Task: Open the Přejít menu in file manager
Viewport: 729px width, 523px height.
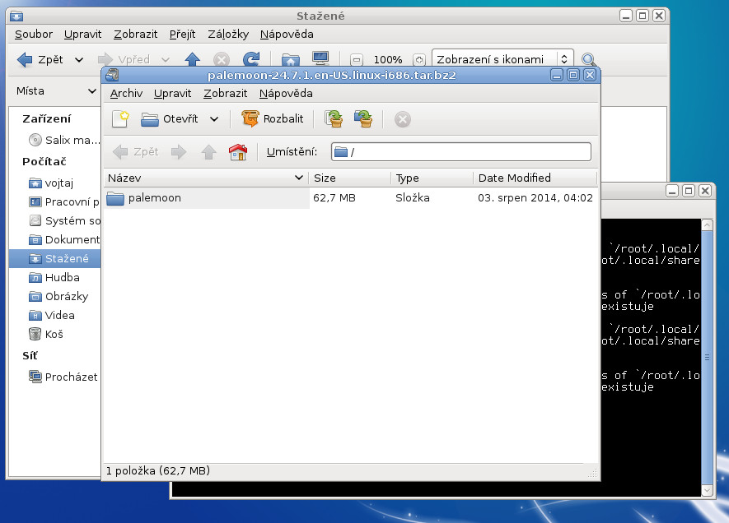Action: pyautogui.click(x=182, y=35)
